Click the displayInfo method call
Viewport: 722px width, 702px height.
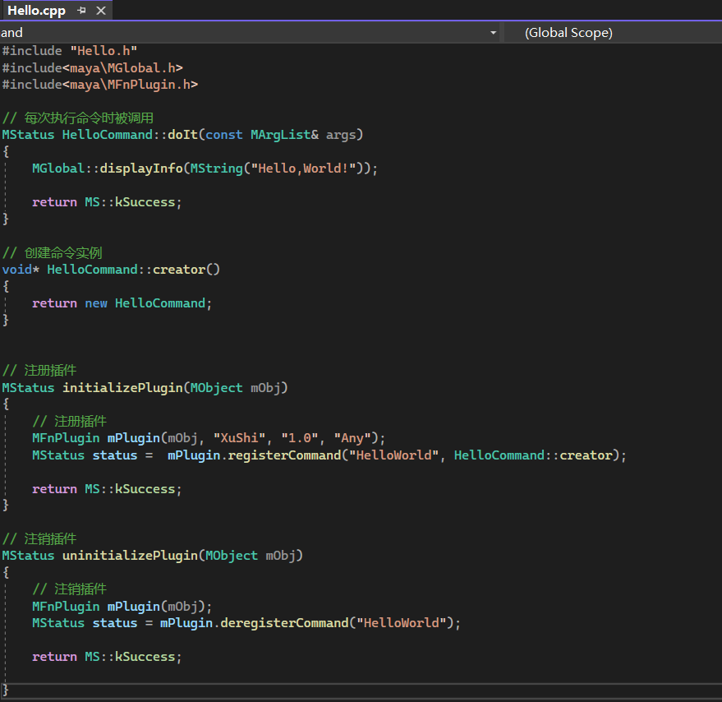pyautogui.click(x=141, y=168)
